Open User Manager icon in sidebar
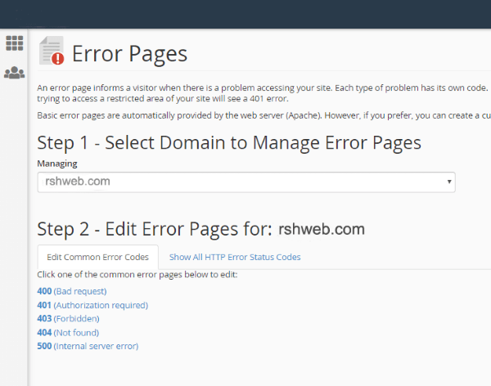This screenshot has width=491, height=386. pyautogui.click(x=14, y=73)
